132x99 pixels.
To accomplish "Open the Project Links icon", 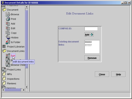I will click(4, 69).
